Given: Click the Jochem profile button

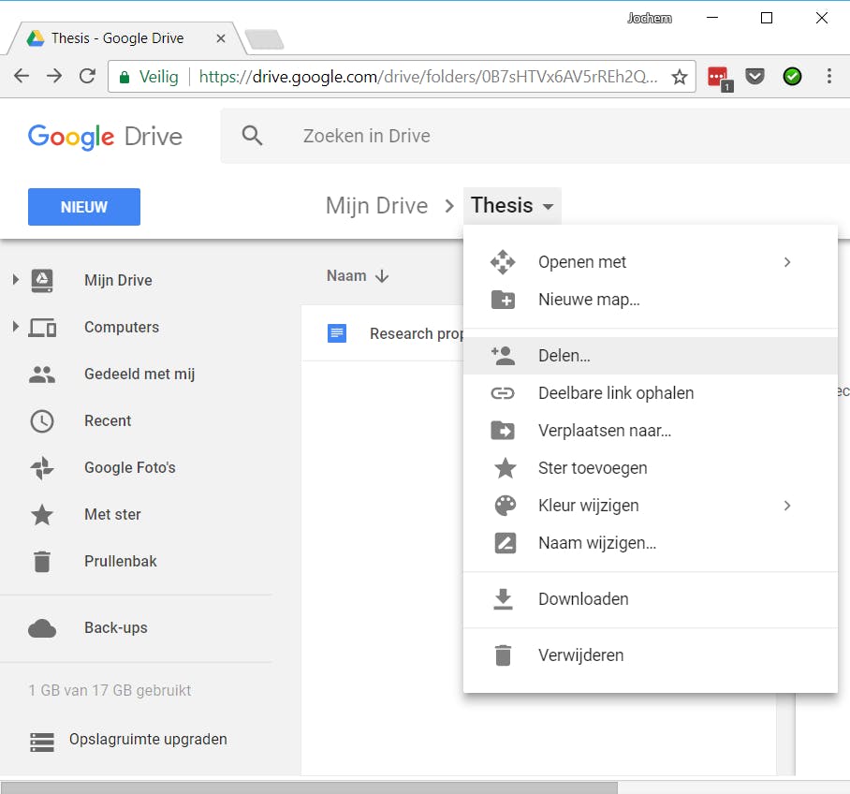Looking at the screenshot, I should point(650,19).
